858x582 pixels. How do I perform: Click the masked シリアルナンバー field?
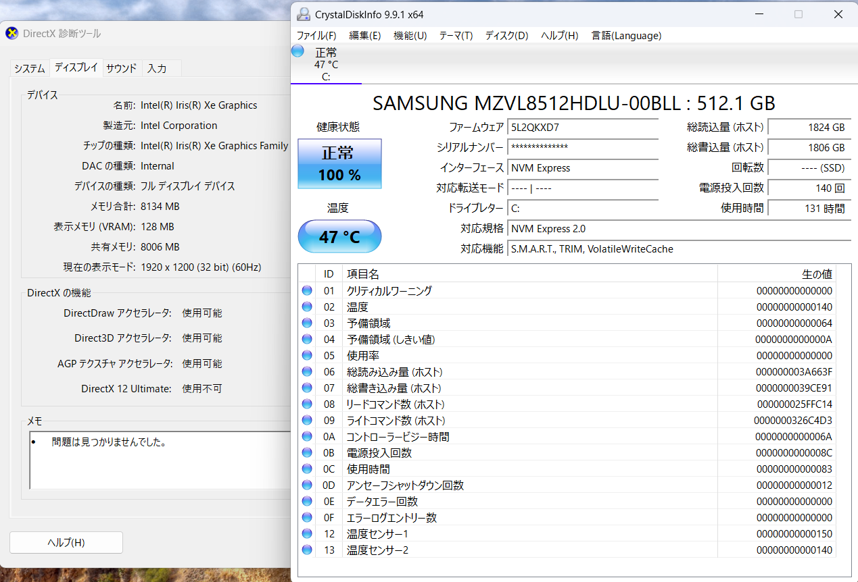pos(583,147)
